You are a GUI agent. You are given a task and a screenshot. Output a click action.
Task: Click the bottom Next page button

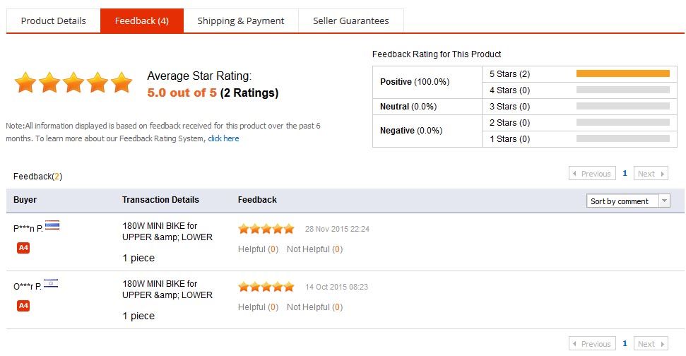pyautogui.click(x=651, y=344)
